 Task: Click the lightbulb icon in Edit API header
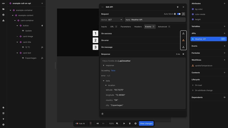pos(178,7)
